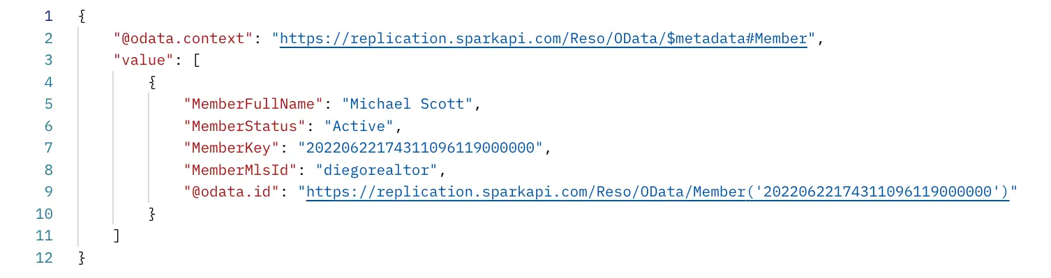This screenshot has width=1051, height=278.
Task: Open the @odata.id Member URL link
Action: point(658,192)
